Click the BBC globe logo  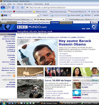click(x=7, y=27)
